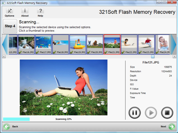Click the Depth value 24
178x133 pixels.
(x=170, y=76)
